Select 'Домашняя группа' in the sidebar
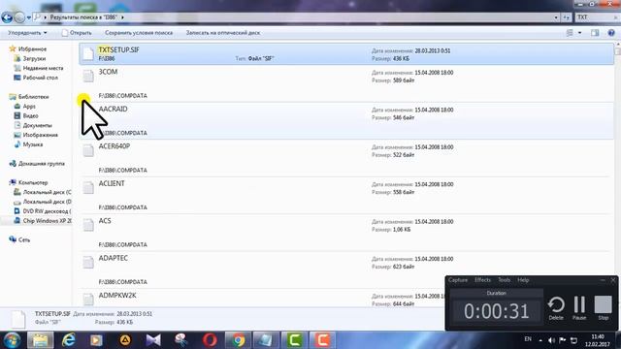The width and height of the screenshot is (621, 349). click(x=37, y=164)
